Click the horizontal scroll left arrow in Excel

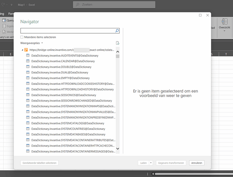tap(153, 174)
